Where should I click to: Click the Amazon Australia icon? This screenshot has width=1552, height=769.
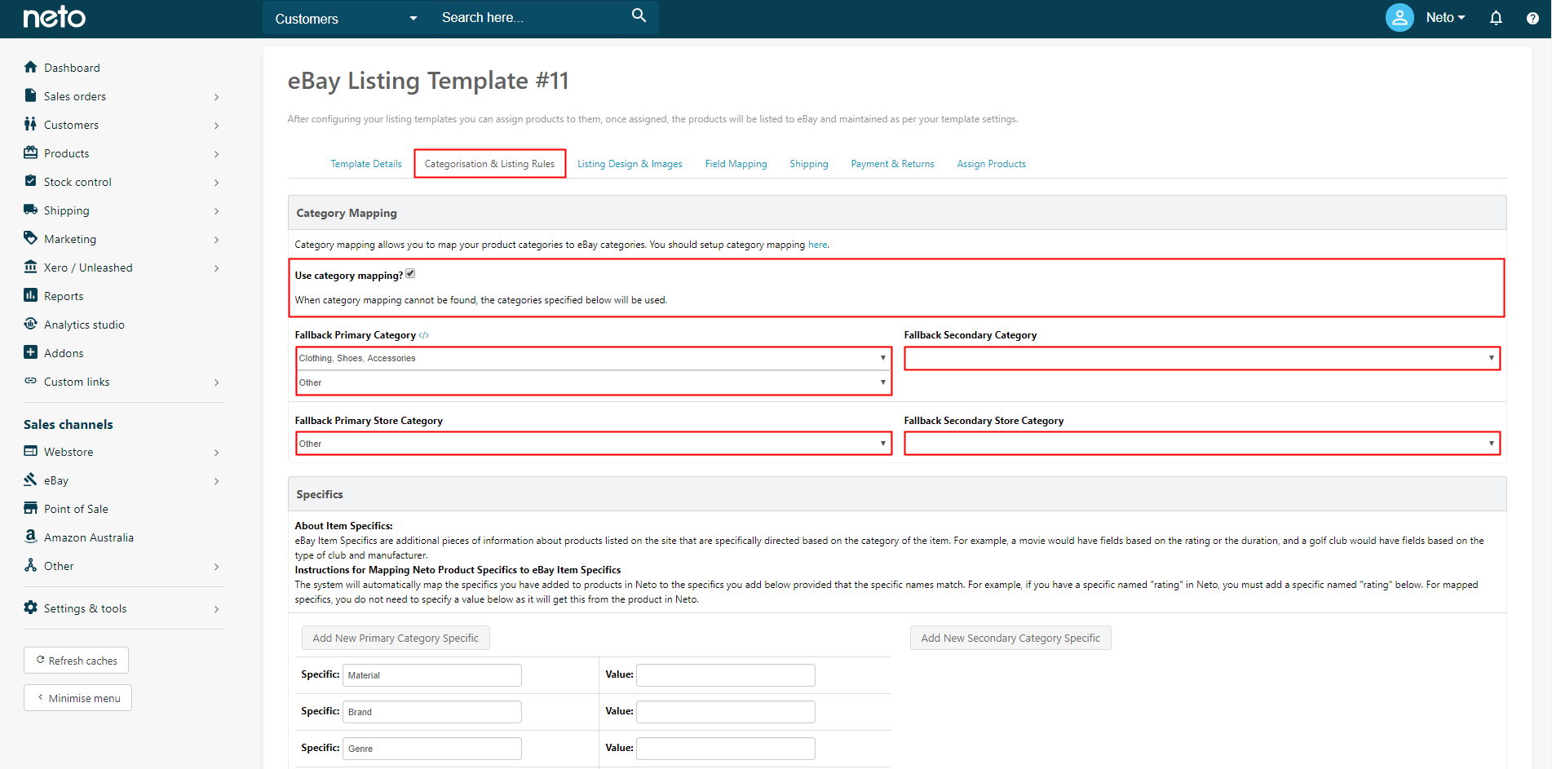coord(31,537)
